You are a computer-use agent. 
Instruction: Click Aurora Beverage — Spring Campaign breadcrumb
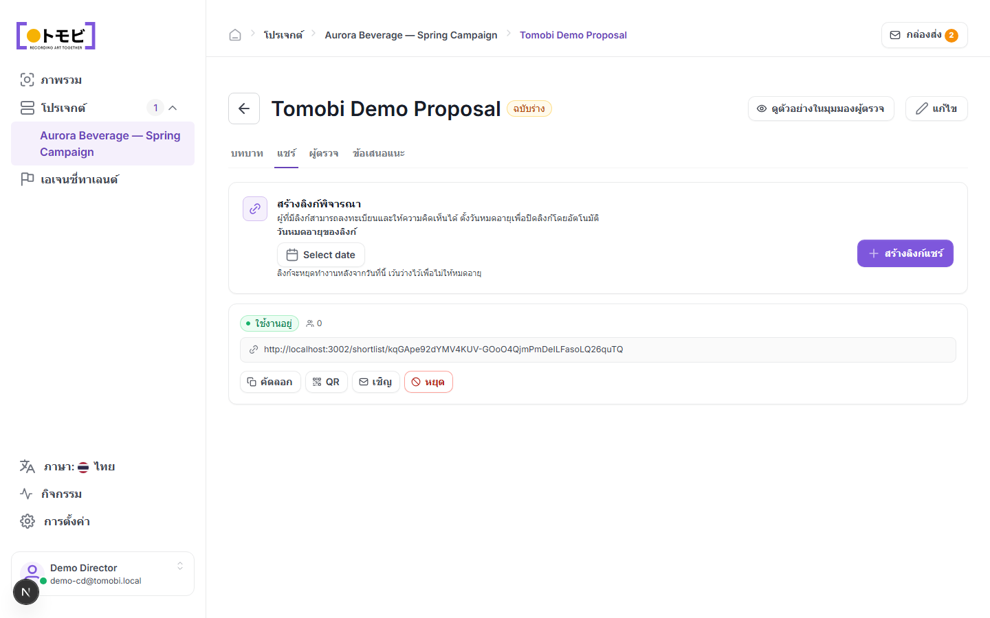coord(411,35)
